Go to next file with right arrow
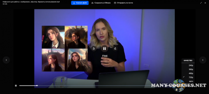Screen dimensions: 209x94 (x=203, y=60)
